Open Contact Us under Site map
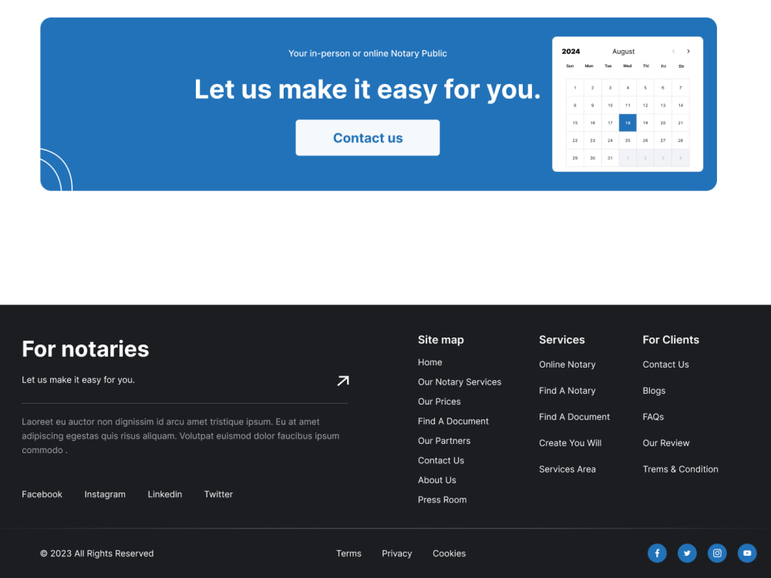The image size is (771, 578). [x=440, y=461]
